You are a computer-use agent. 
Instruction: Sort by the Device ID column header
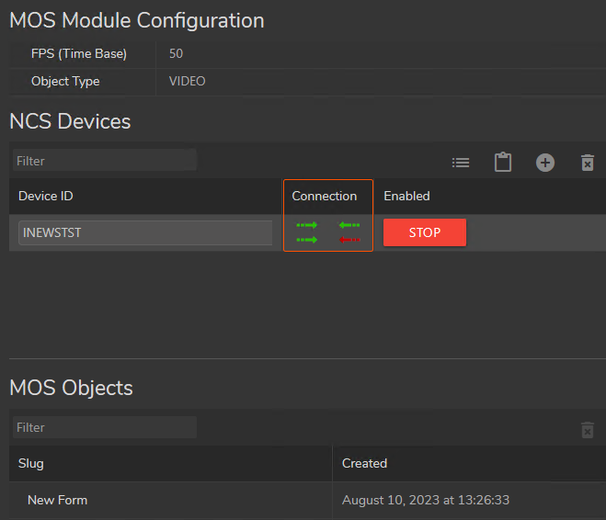coord(46,196)
